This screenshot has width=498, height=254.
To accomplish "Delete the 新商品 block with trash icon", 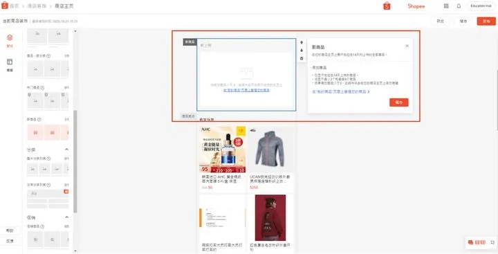I will pyautogui.click(x=302, y=59).
